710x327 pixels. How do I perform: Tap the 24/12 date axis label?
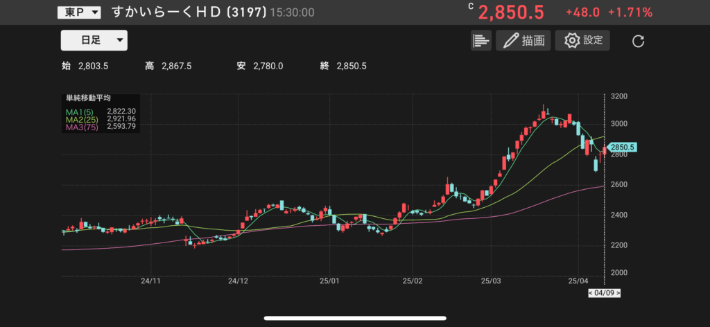click(x=238, y=281)
